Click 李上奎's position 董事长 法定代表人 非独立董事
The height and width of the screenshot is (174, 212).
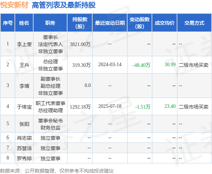50,44
